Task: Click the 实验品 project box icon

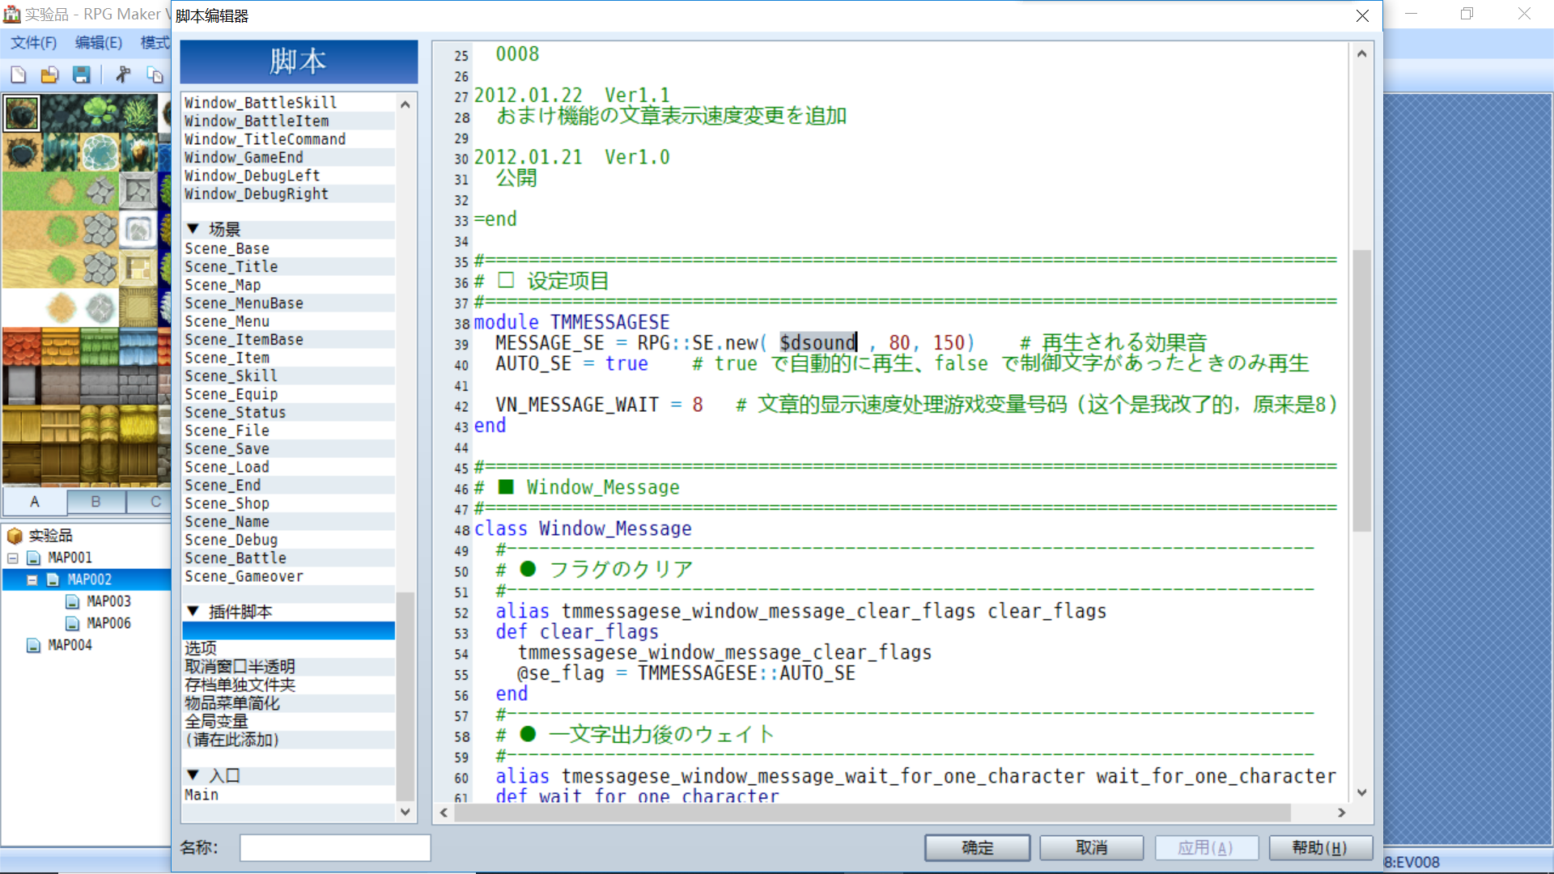Action: click(15, 536)
